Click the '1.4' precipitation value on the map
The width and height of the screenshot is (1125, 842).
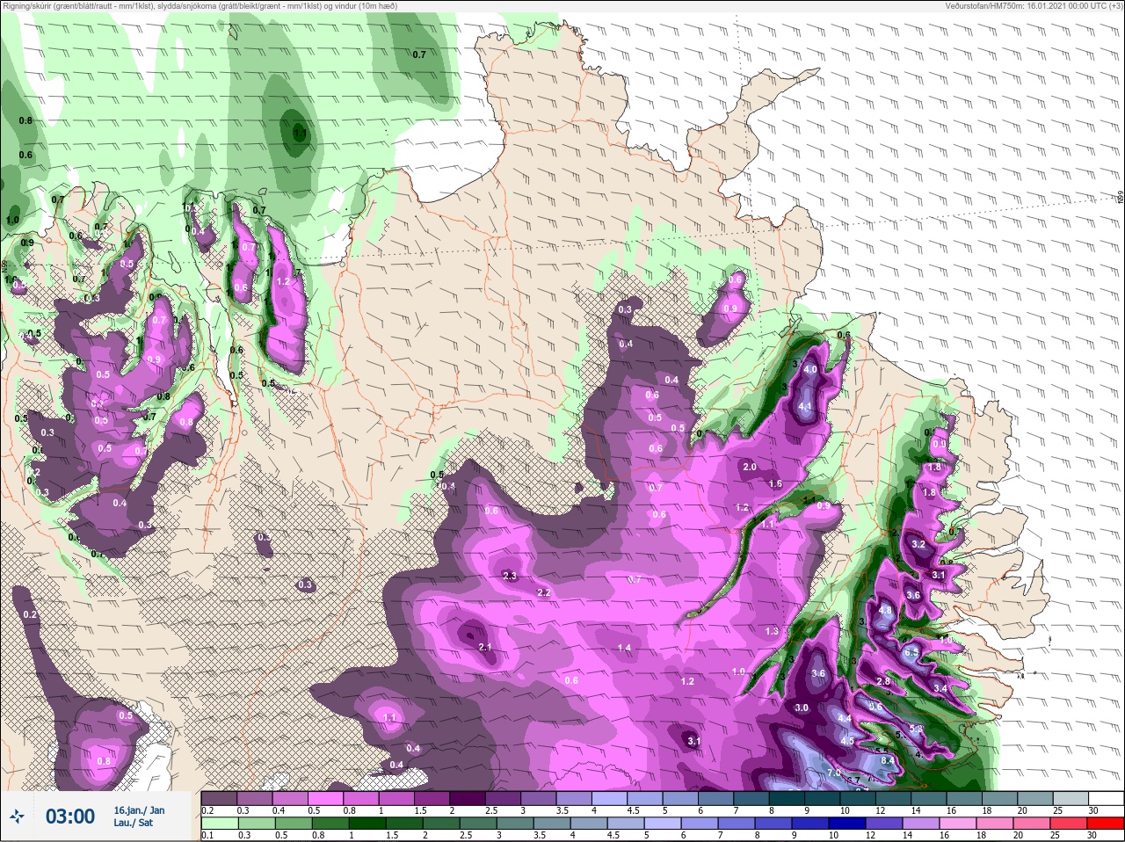pyautogui.click(x=625, y=648)
